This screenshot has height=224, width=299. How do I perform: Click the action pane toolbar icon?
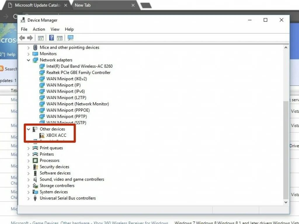[x=60, y=38]
